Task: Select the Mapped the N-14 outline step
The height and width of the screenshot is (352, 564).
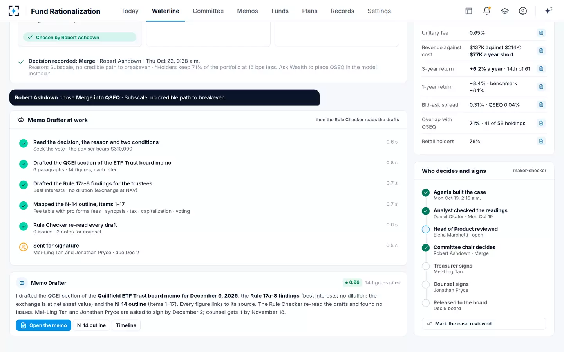Action: pyautogui.click(x=208, y=208)
